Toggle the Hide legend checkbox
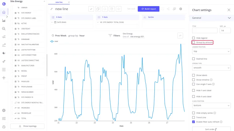This screenshot has height=131, width=234. 193,38
